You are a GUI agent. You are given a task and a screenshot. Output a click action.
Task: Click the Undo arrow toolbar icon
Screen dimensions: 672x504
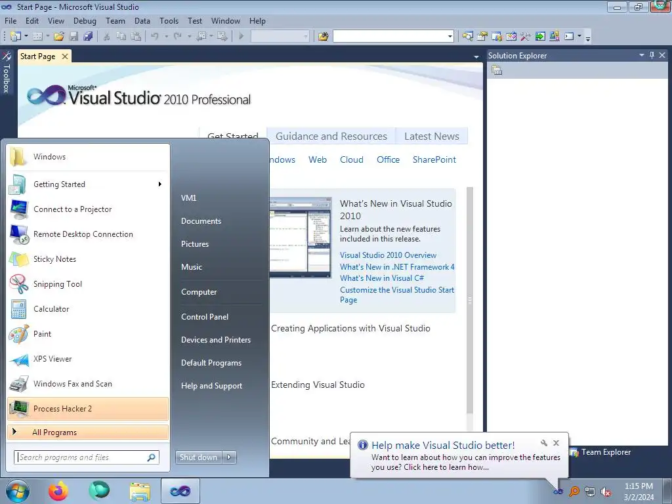click(x=155, y=37)
